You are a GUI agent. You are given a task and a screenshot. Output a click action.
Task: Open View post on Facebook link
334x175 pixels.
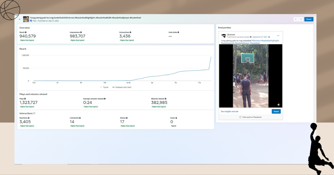tap(250, 117)
